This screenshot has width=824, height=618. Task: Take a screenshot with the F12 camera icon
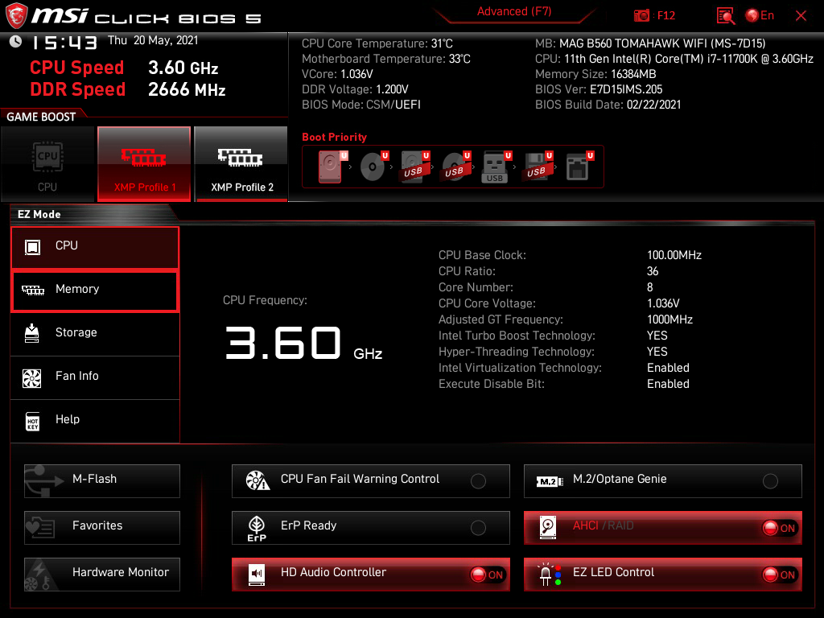pos(641,16)
